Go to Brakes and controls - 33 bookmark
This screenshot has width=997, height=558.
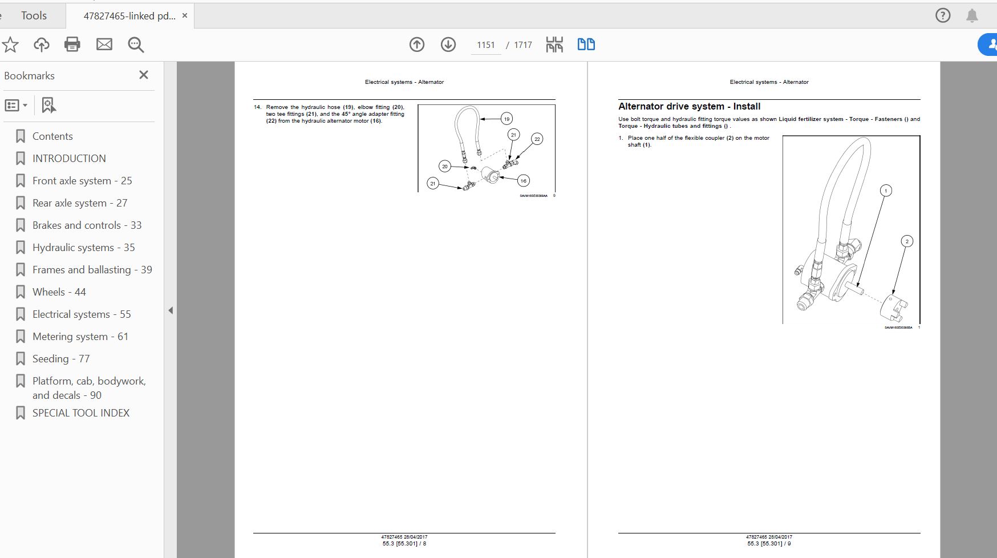coord(87,225)
